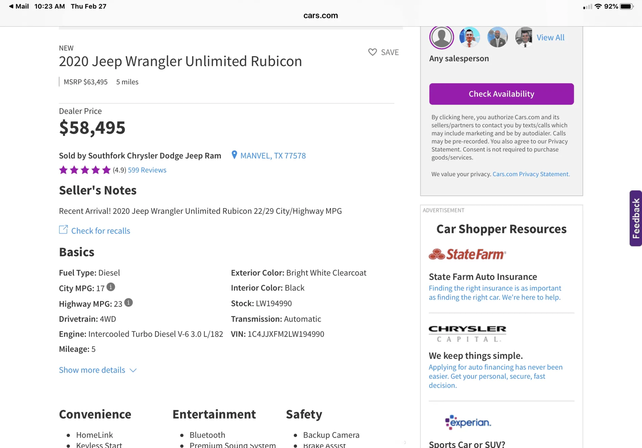Tap the info icon next to City MPG
The height and width of the screenshot is (448, 642).
[x=111, y=287]
